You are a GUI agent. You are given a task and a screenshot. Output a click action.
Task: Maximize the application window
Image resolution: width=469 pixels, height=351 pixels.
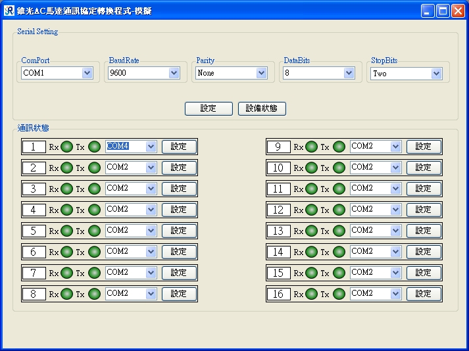coord(443,11)
